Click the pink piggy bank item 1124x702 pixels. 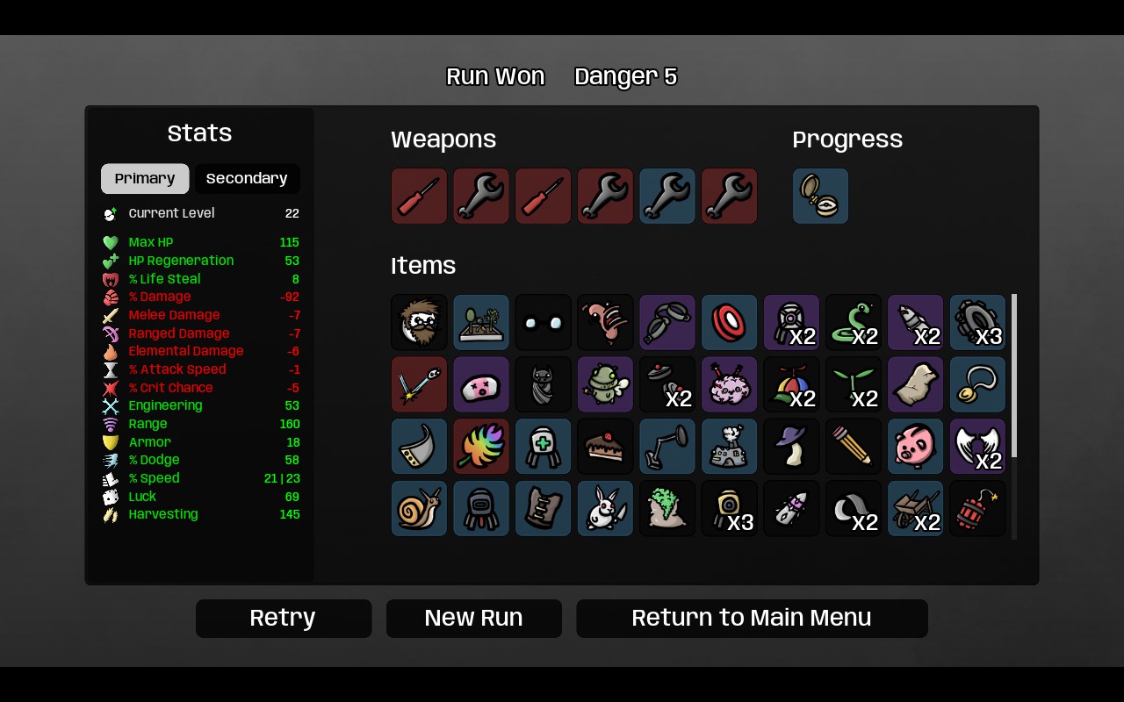[x=915, y=447]
